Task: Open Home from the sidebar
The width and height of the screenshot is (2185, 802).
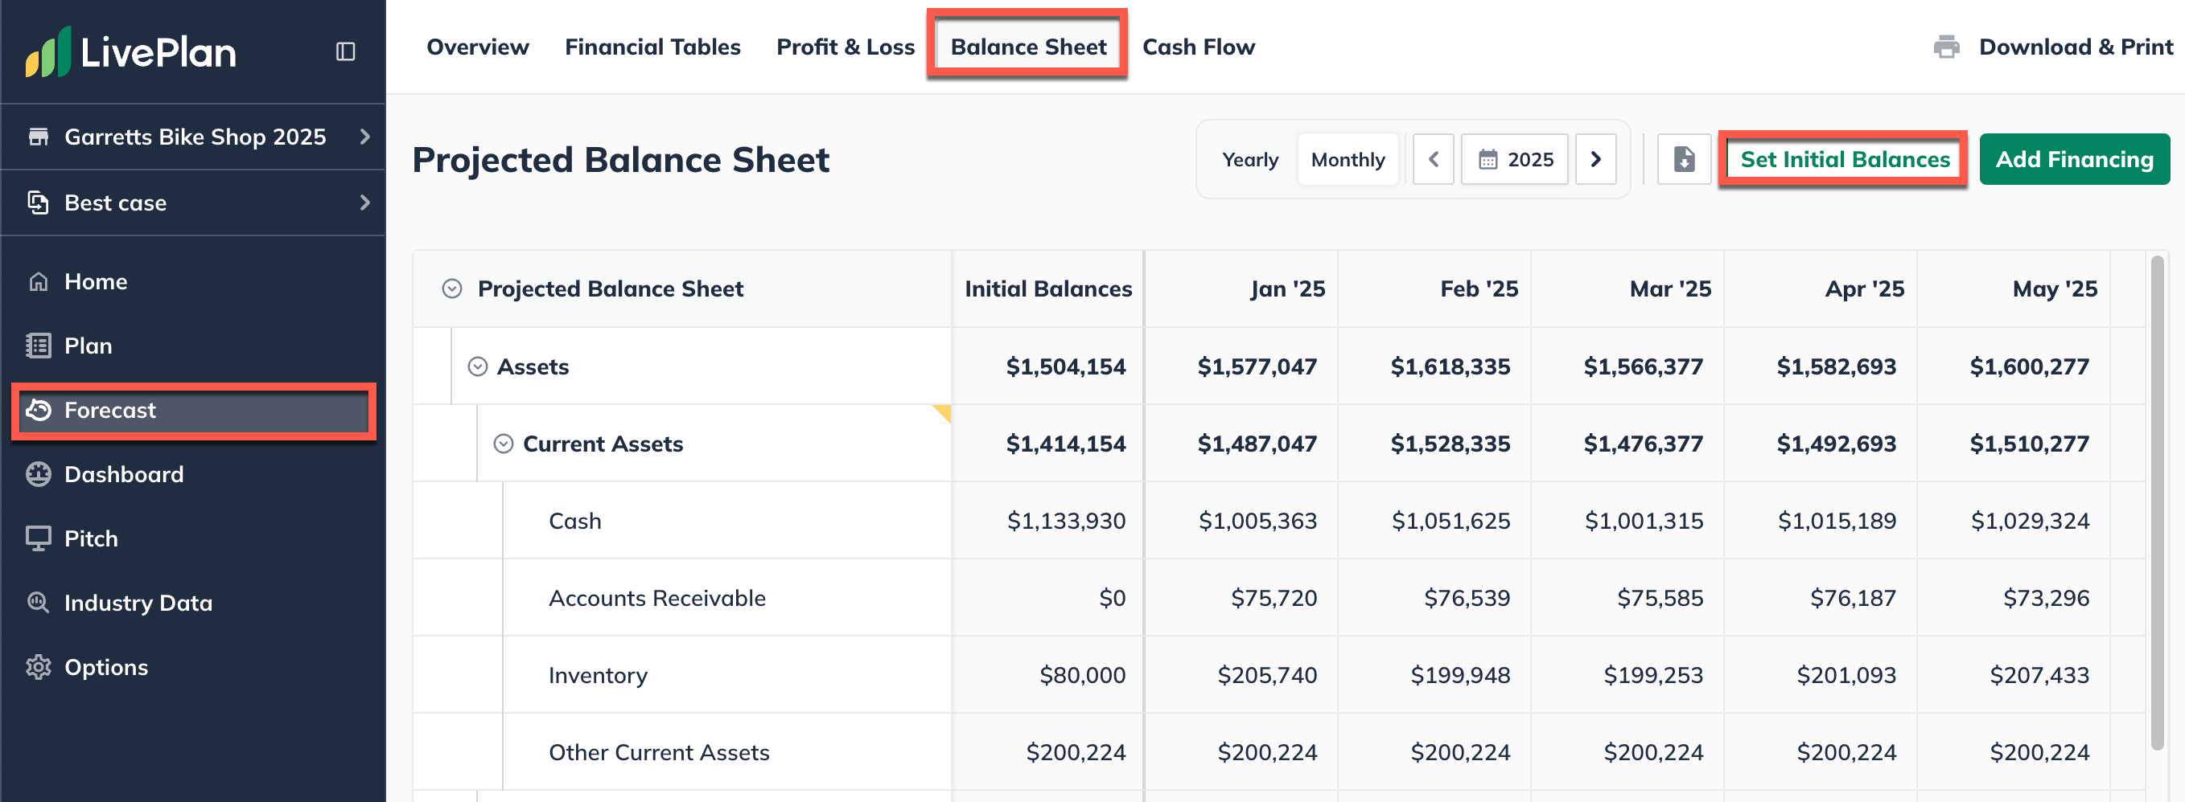Action: click(95, 281)
